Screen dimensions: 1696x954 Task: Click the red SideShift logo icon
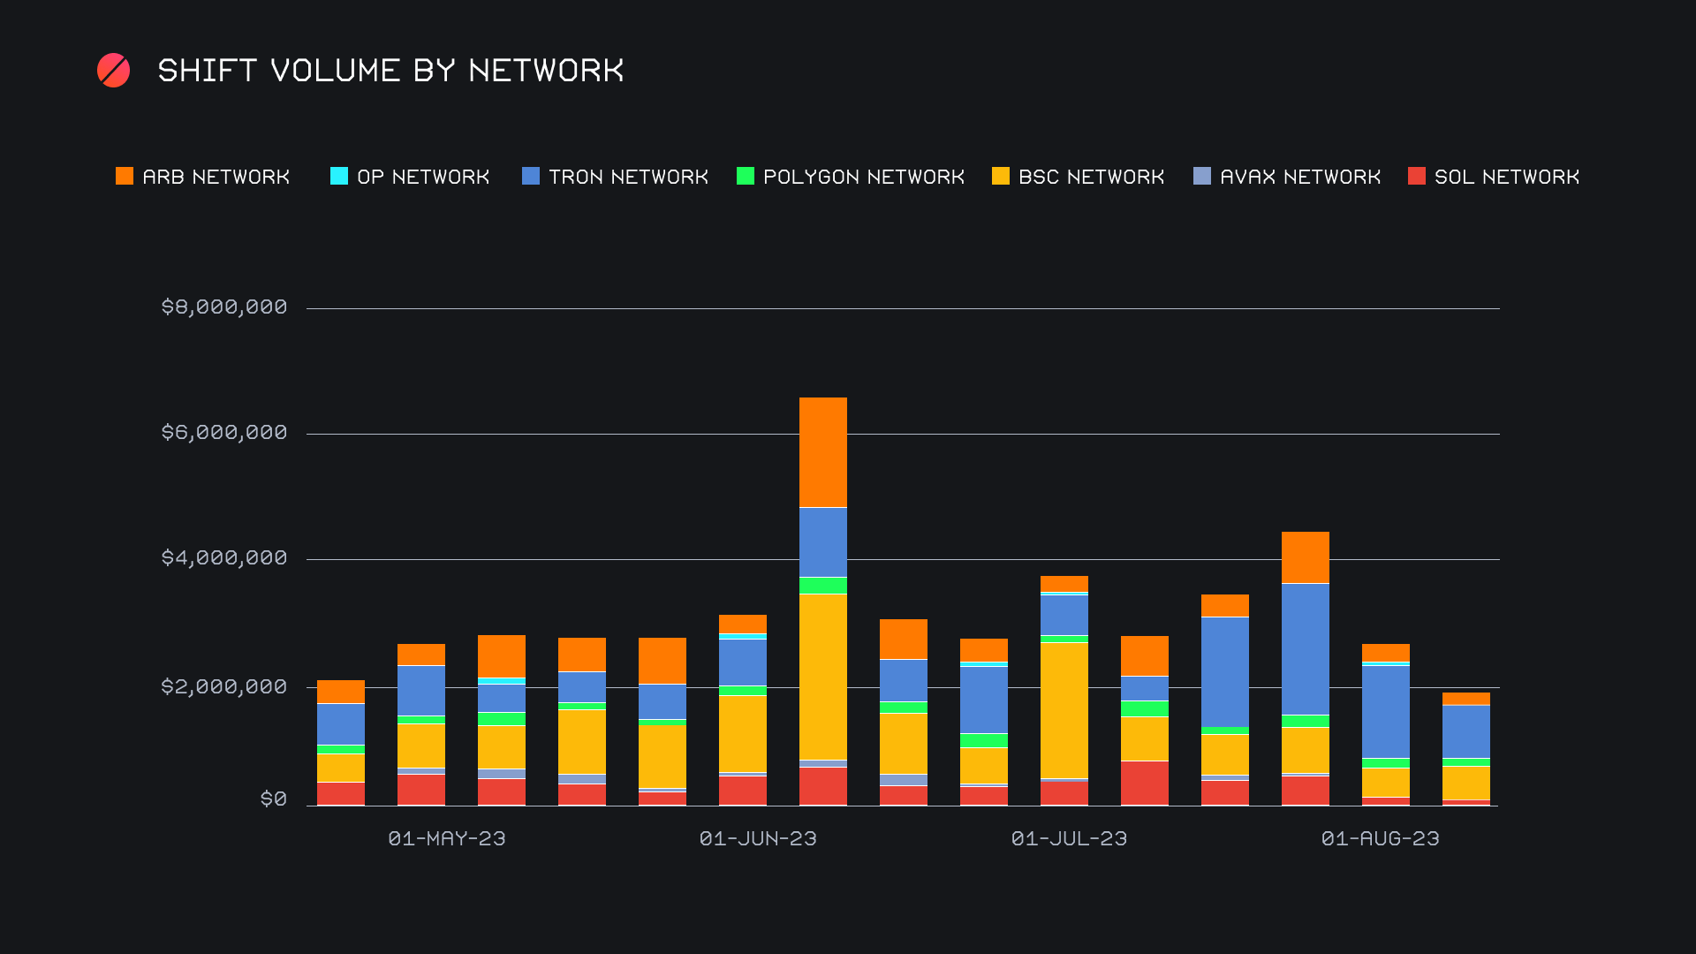point(113,71)
